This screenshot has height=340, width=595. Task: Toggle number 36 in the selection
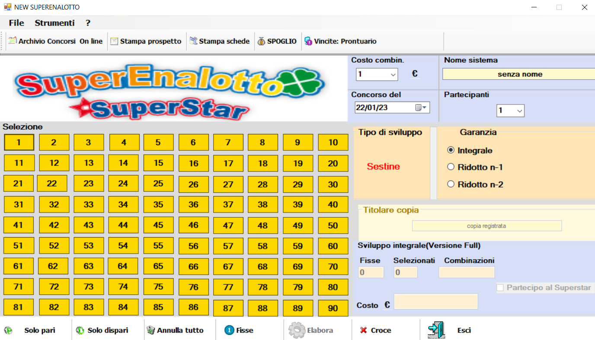[x=194, y=204]
